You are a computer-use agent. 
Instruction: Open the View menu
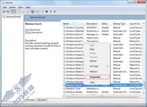tap(21, 7)
